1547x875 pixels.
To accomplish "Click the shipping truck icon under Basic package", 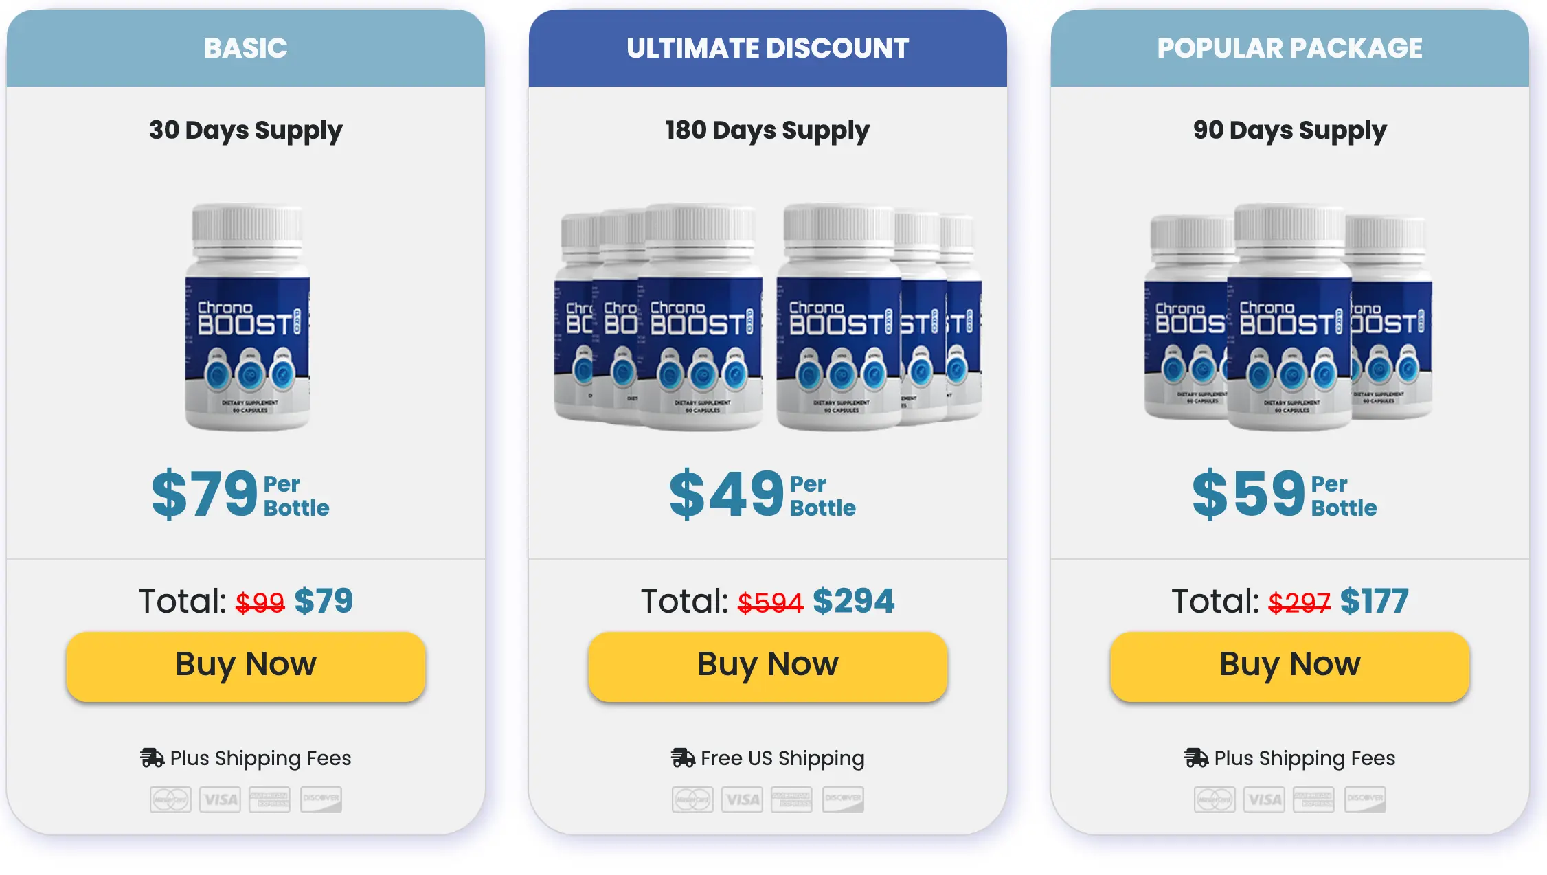I will 153,758.
